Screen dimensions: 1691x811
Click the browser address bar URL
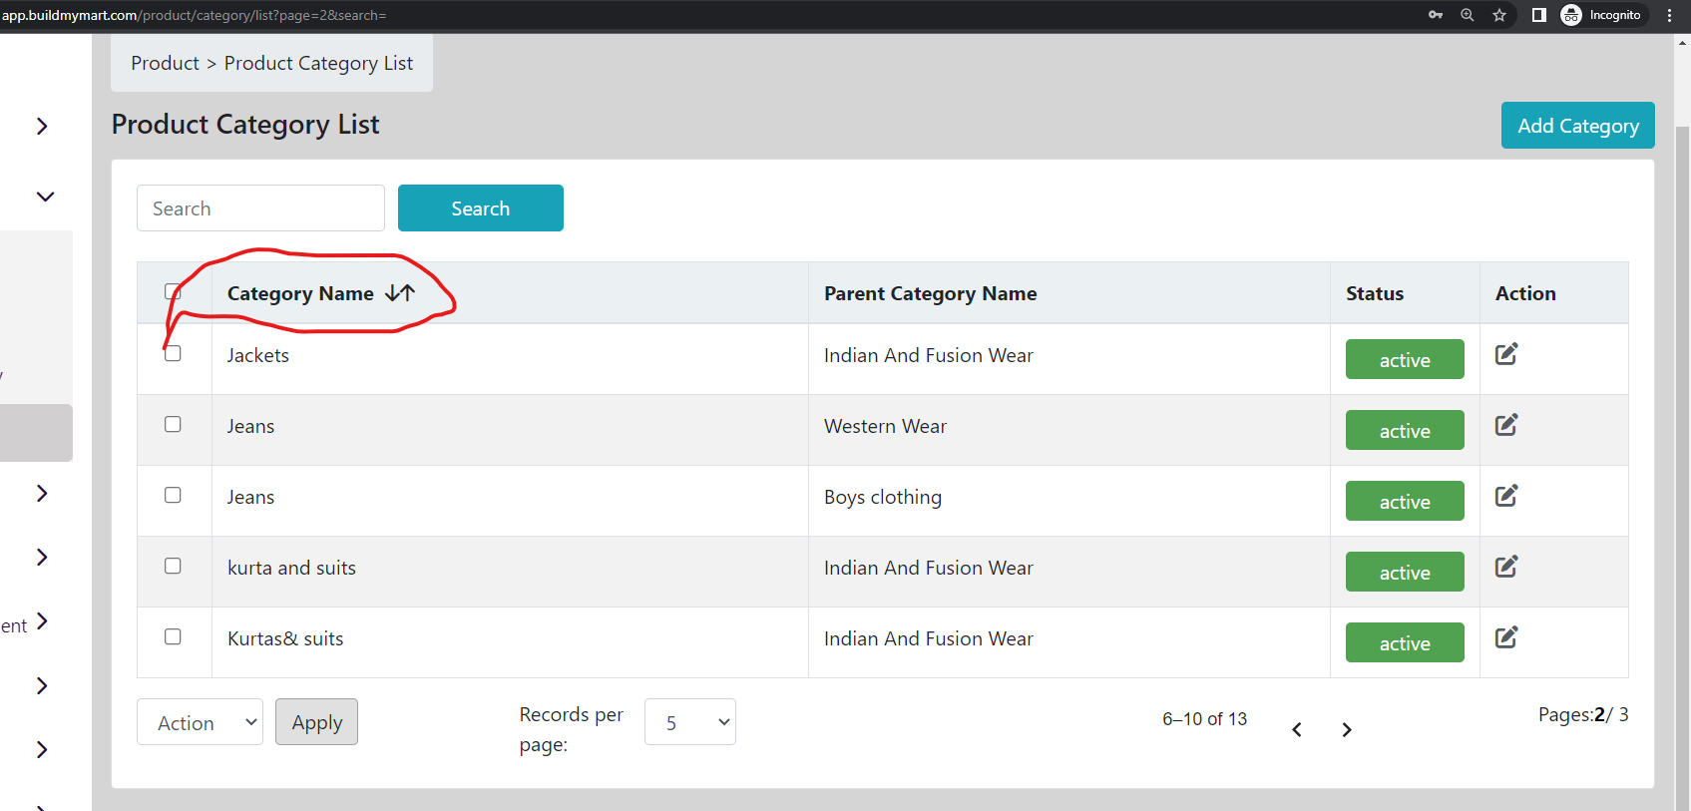click(194, 15)
